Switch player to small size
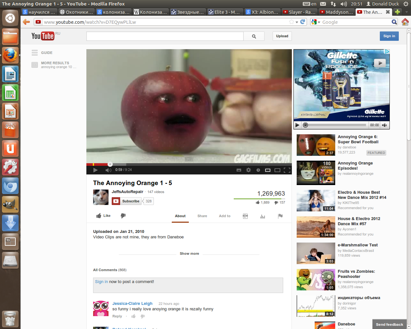 click(x=268, y=170)
